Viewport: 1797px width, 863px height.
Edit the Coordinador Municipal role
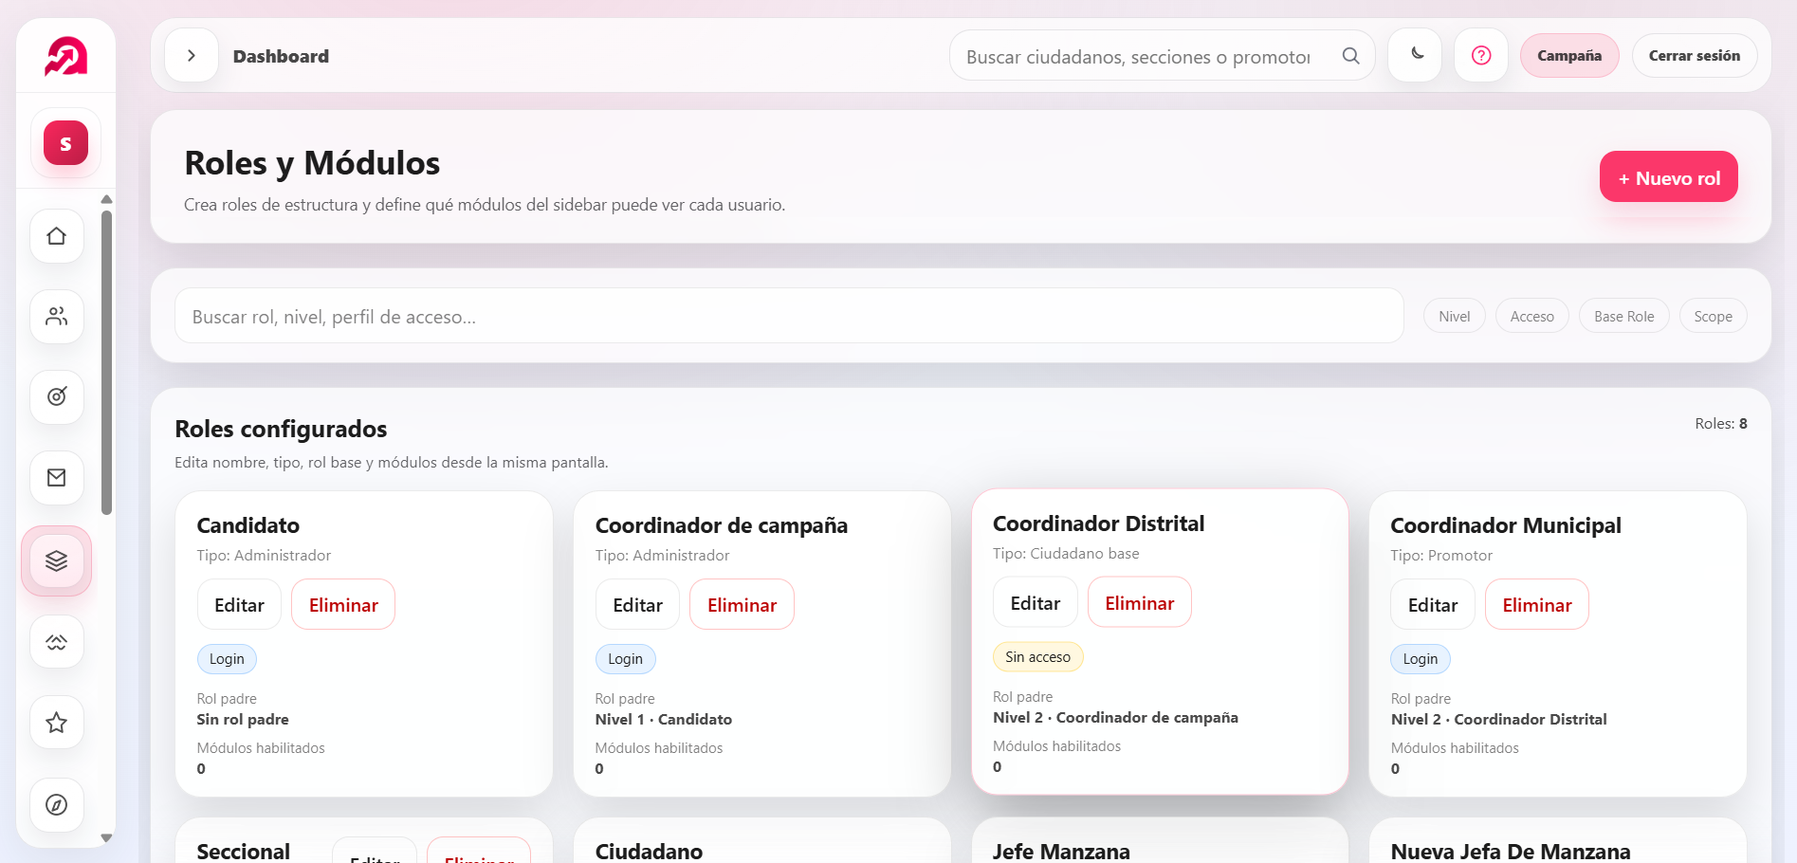(1432, 604)
